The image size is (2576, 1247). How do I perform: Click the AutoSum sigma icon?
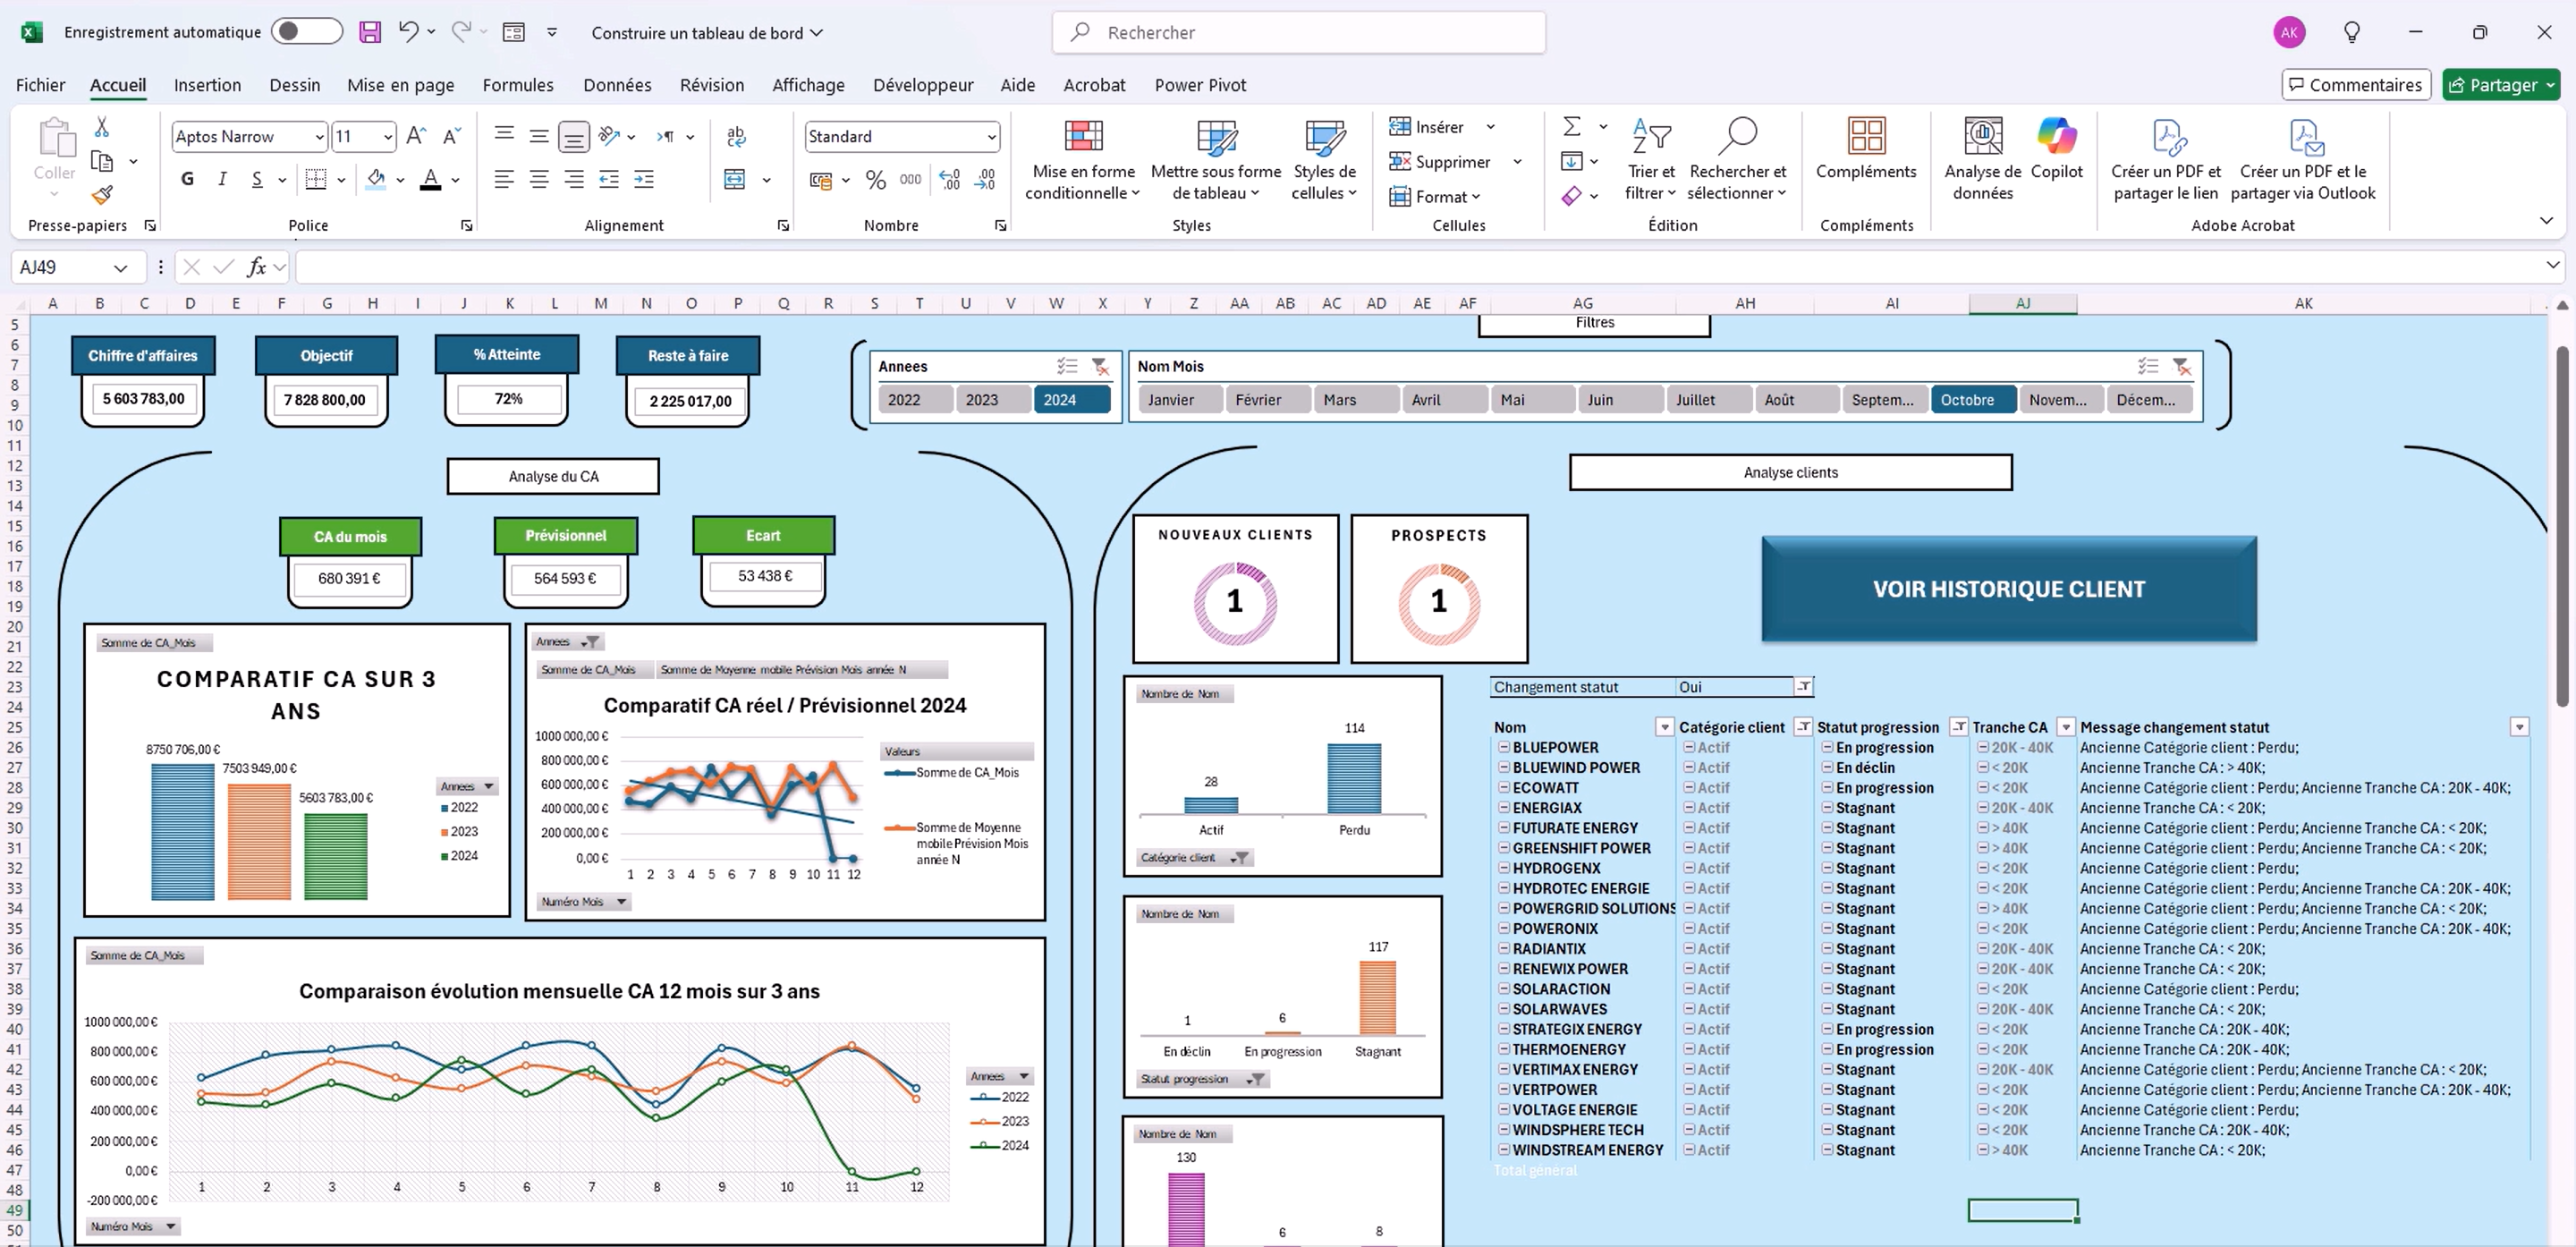click(x=1571, y=127)
